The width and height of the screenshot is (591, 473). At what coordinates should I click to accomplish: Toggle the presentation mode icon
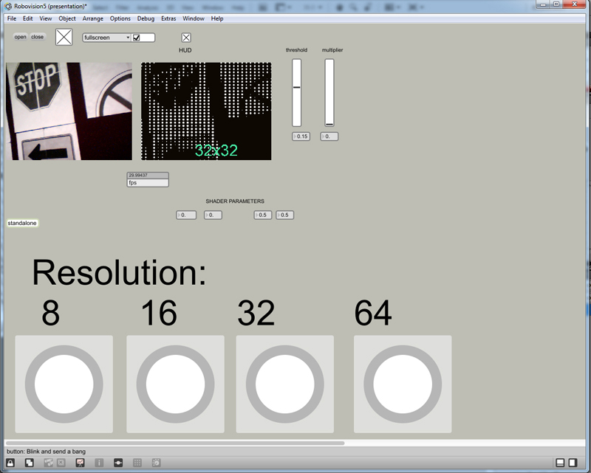(81, 463)
